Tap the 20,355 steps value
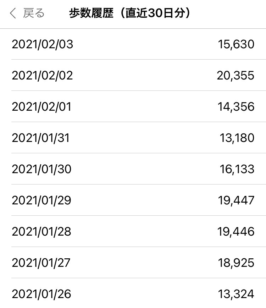Screen dimensions: 266x308 (235, 76)
